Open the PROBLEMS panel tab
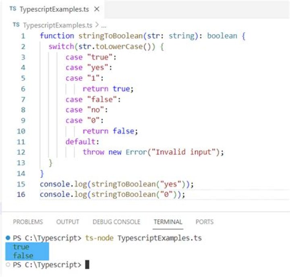This screenshot has height=277, width=290. (x=28, y=222)
